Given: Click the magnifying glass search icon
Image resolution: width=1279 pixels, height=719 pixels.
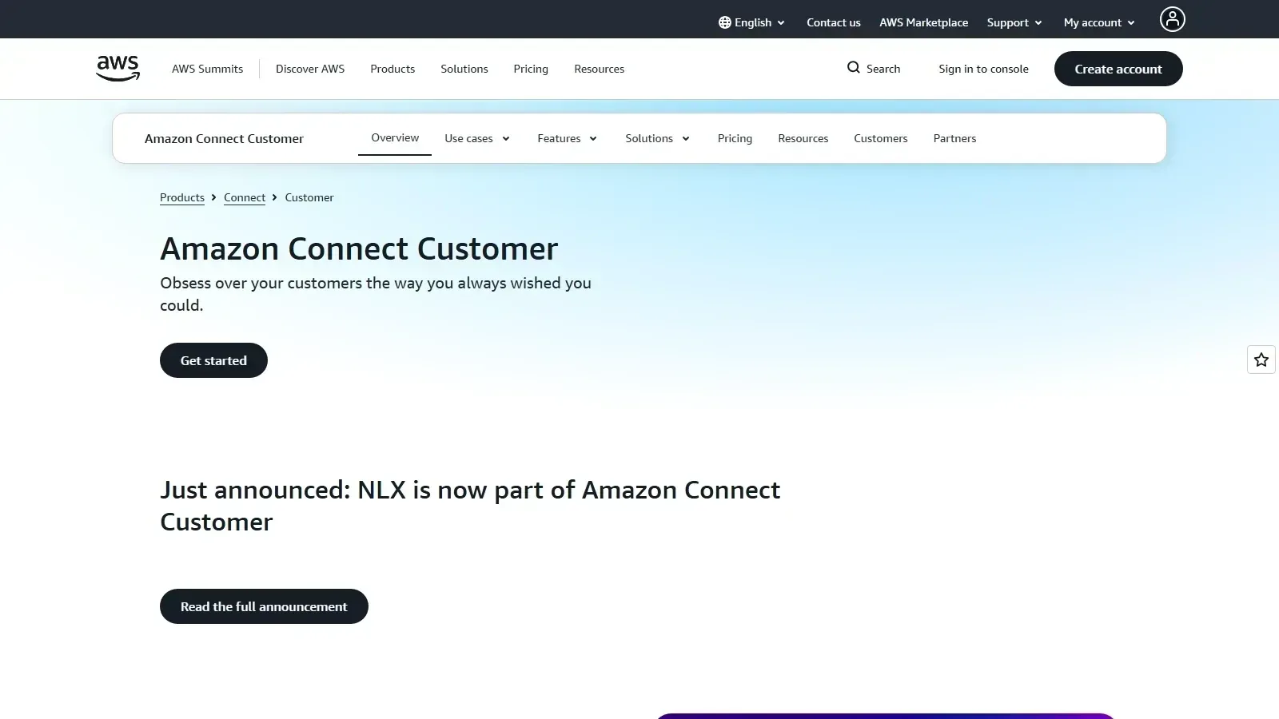Looking at the screenshot, I should coord(854,68).
